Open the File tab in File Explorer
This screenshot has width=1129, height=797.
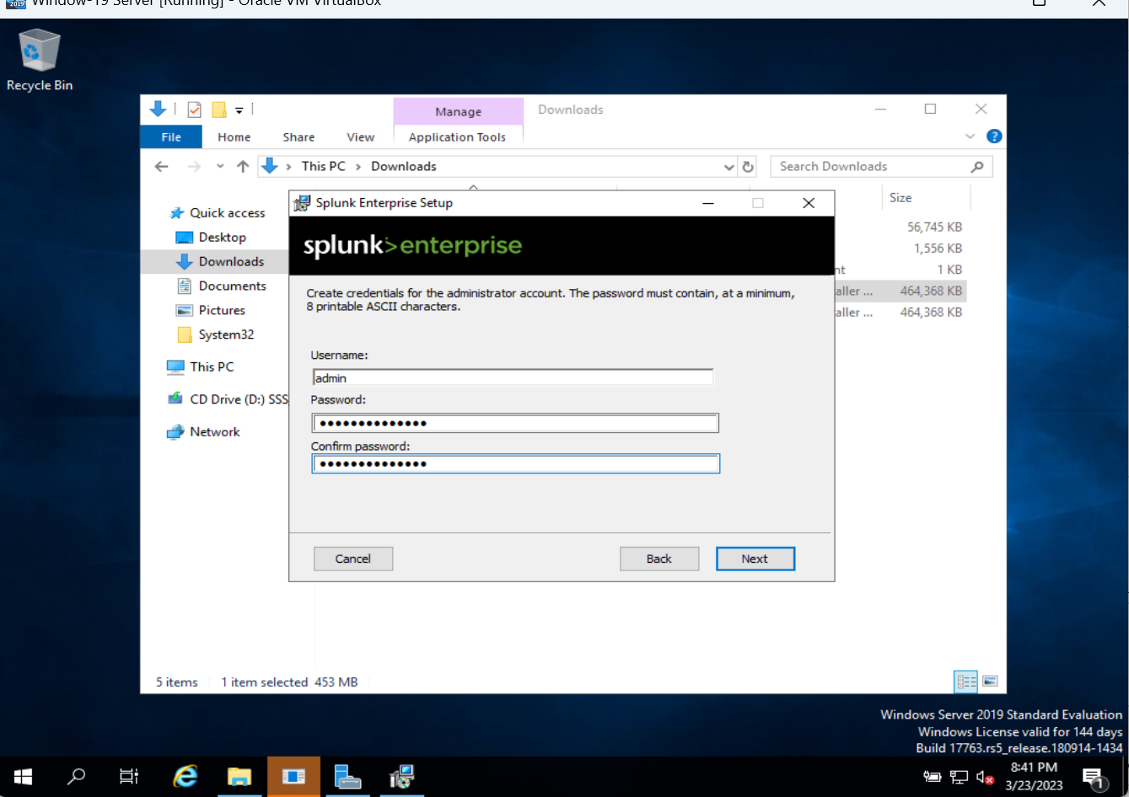(x=171, y=136)
